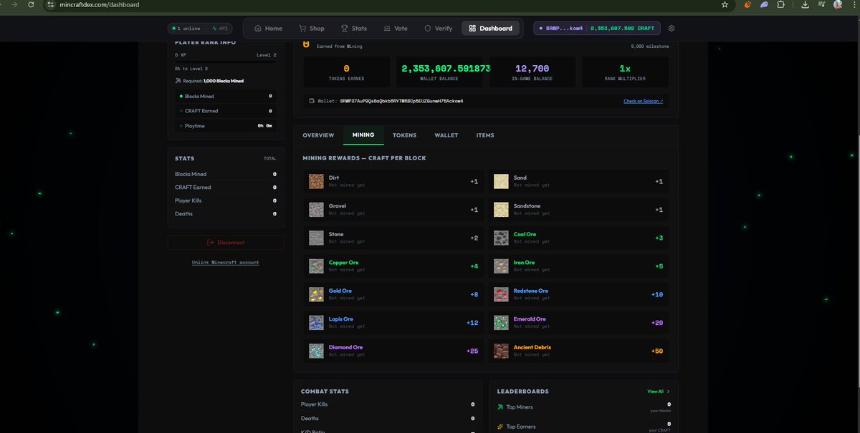The width and height of the screenshot is (860, 433).
Task: Click the Blocks Mined stats row
Action: [x=226, y=174]
